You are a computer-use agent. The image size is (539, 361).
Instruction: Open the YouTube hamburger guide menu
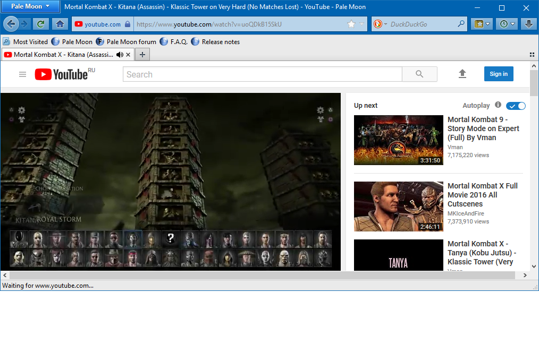(23, 74)
